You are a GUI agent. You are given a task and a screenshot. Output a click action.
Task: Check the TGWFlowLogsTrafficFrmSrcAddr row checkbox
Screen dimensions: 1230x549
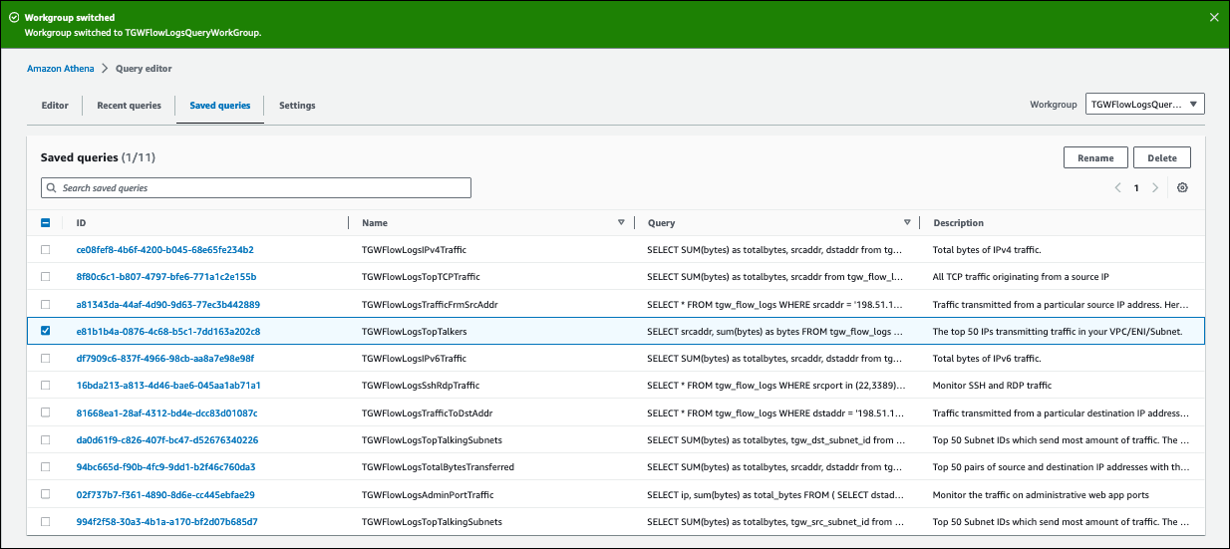coord(45,304)
